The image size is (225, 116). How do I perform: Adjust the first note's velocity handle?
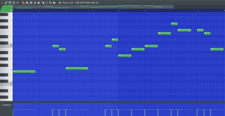(13, 110)
